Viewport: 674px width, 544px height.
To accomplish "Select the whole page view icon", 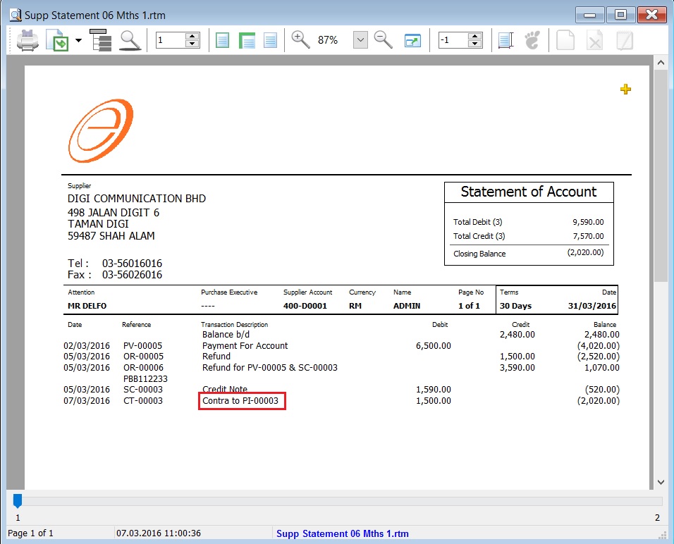I will [222, 40].
